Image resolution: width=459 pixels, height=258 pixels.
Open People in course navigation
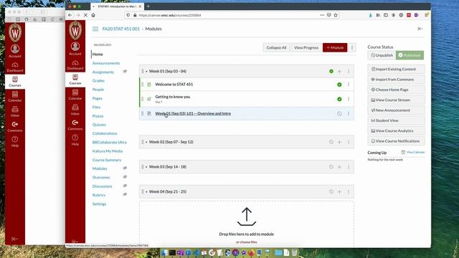(98, 90)
